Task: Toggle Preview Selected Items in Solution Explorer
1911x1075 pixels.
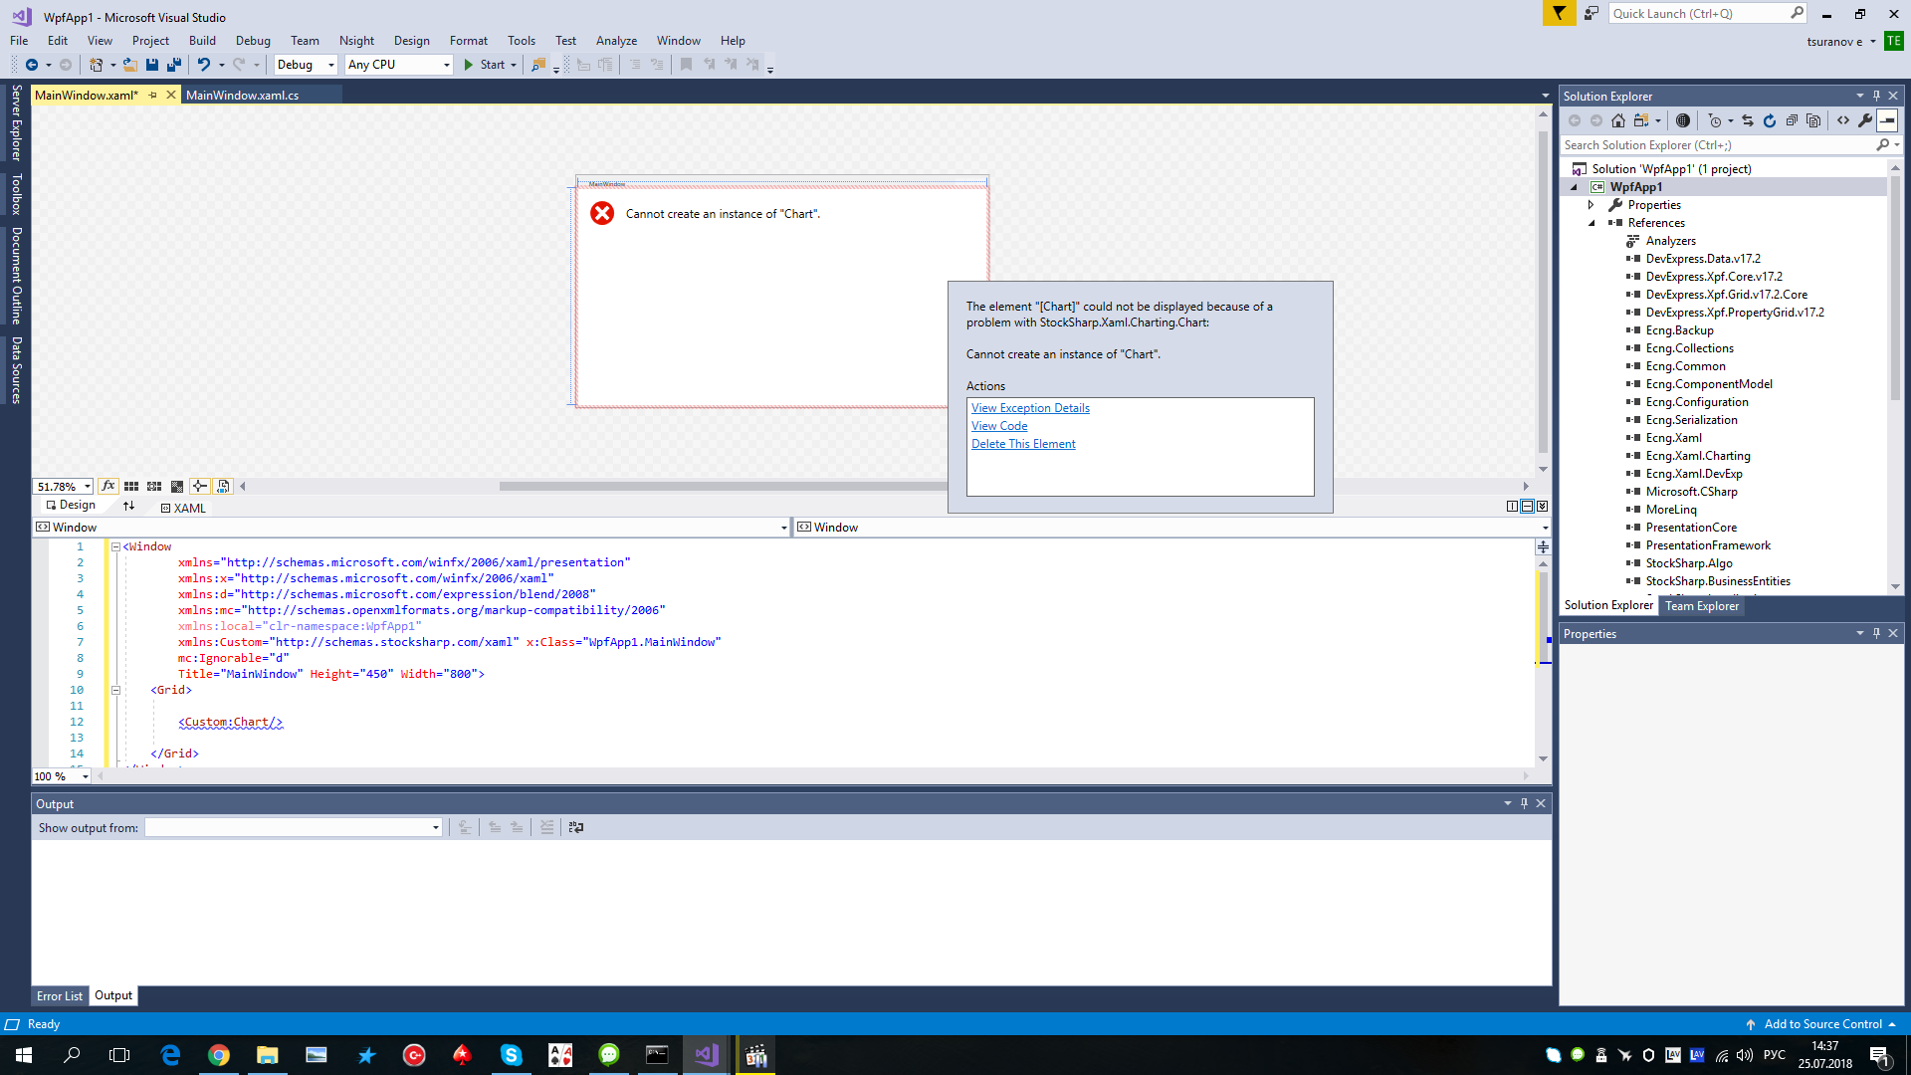Action: pos(1887,120)
